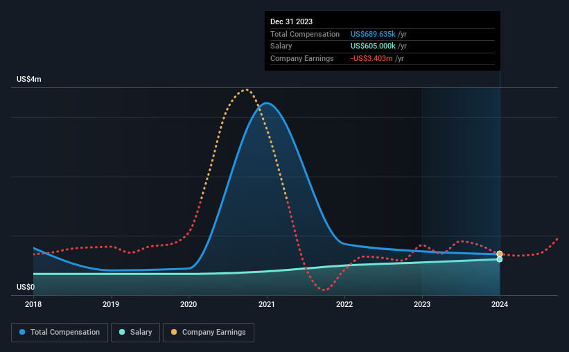This screenshot has width=569, height=352.
Task: Click the 2023 x-axis label
Action: coord(422,304)
